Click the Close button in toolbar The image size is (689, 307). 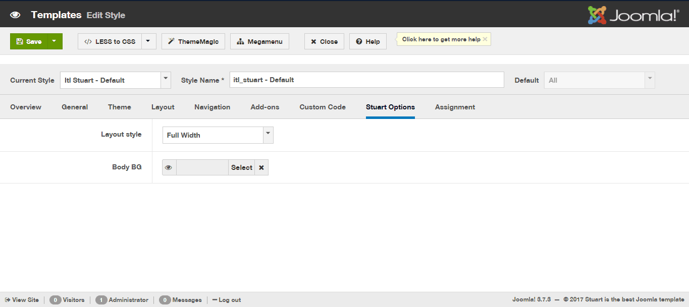[324, 41]
